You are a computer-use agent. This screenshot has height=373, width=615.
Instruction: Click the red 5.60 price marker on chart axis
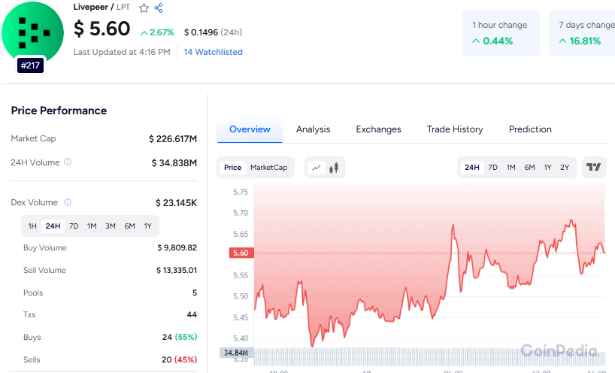(241, 253)
